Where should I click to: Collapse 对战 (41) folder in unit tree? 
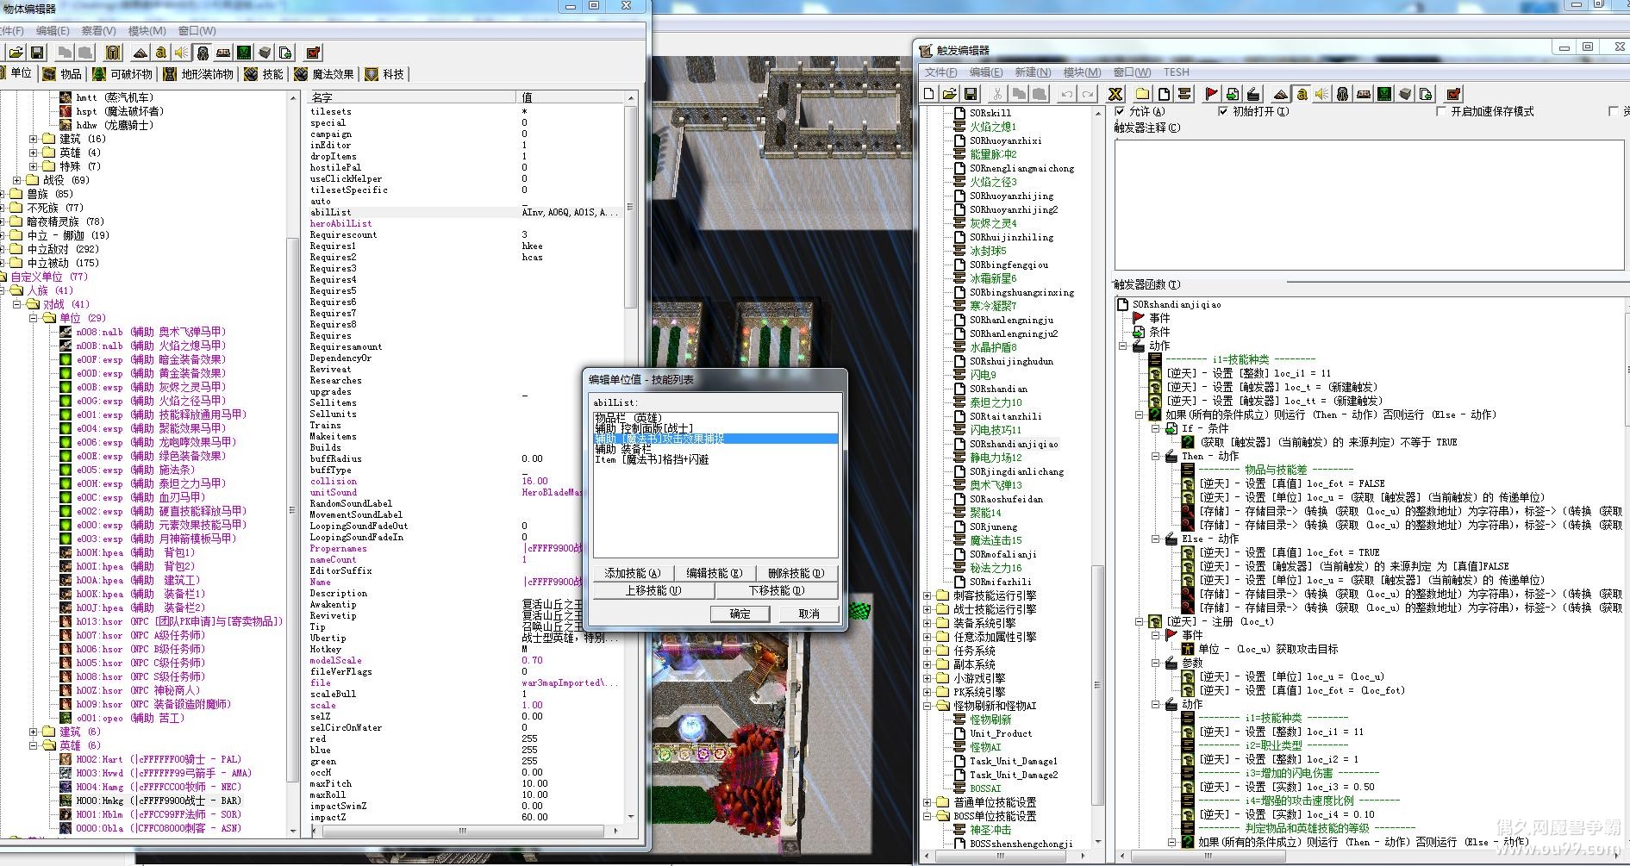17,304
